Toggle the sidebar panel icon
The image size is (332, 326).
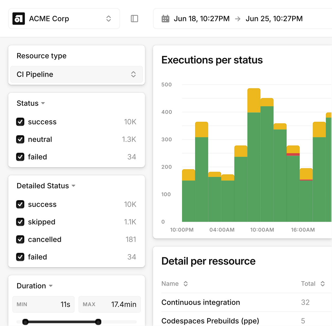coord(134,19)
